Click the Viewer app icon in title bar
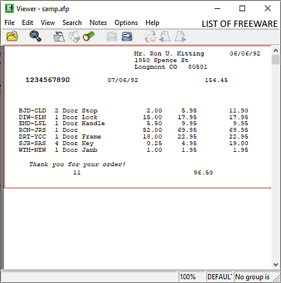Image resolution: width=281 pixels, height=283 pixels. click(9, 9)
